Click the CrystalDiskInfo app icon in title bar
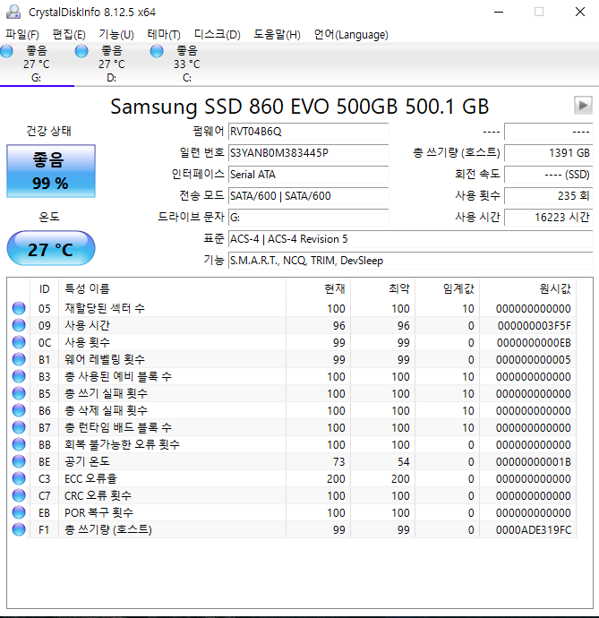599x618 pixels. point(13,12)
